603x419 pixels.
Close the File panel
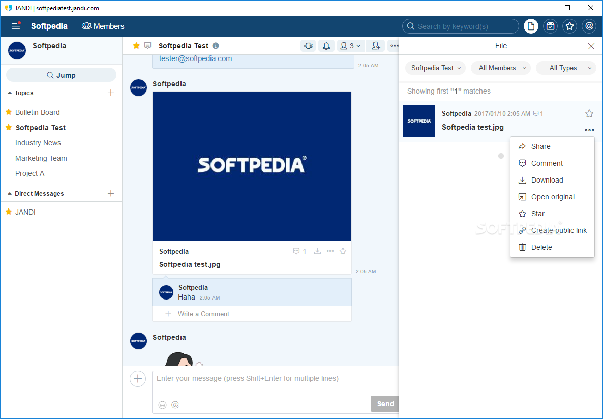click(591, 46)
